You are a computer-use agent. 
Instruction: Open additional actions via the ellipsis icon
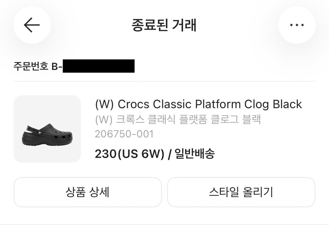[297, 25]
